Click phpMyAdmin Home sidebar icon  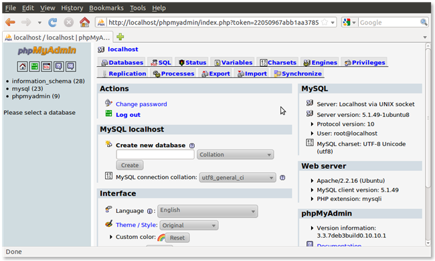tap(22, 67)
